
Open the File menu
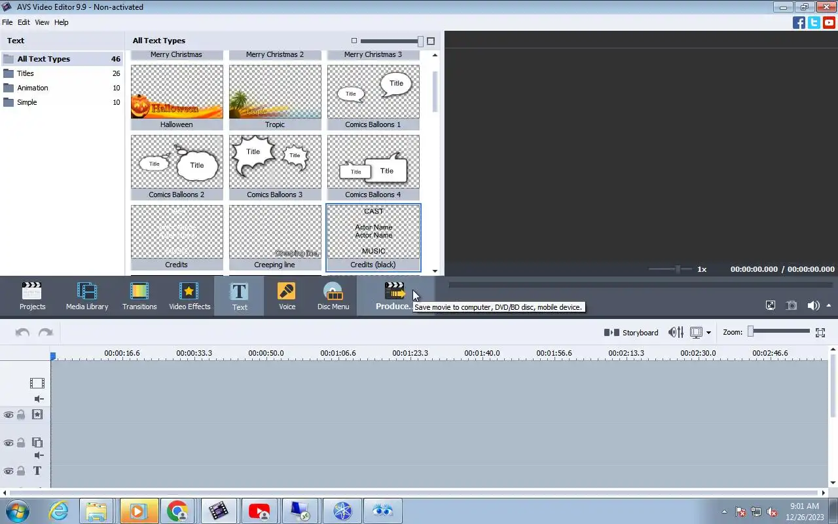7,22
